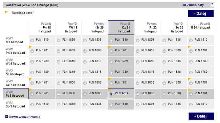Image resolution: width=220 pixels, height=123 pixels.
Task: Choose PLN 1816 for Wt 5 departure, Wt 19 return
Action: pos(58,62)
